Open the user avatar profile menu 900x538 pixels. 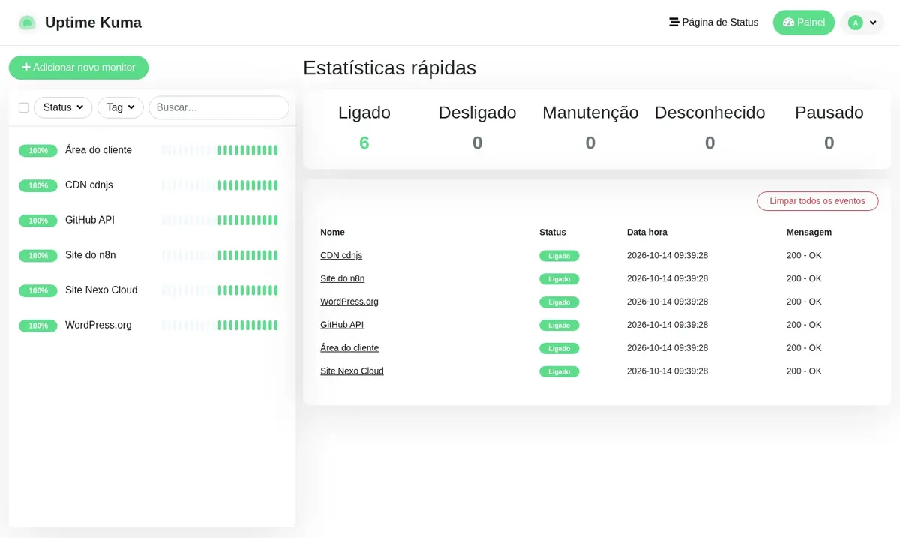click(x=862, y=23)
